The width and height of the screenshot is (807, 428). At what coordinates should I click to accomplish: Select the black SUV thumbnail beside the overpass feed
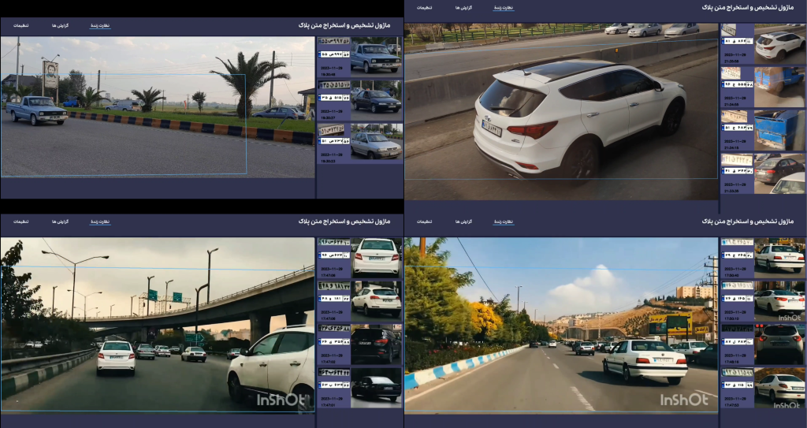(376, 343)
